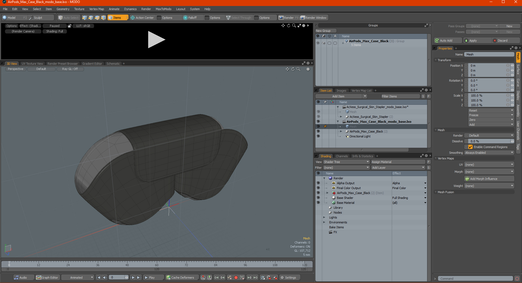522x283 pixels.
Task: Go to the first frame
Action: point(98,278)
